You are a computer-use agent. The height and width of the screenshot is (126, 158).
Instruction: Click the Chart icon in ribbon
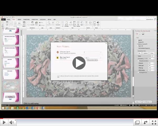[x=36, y=23]
